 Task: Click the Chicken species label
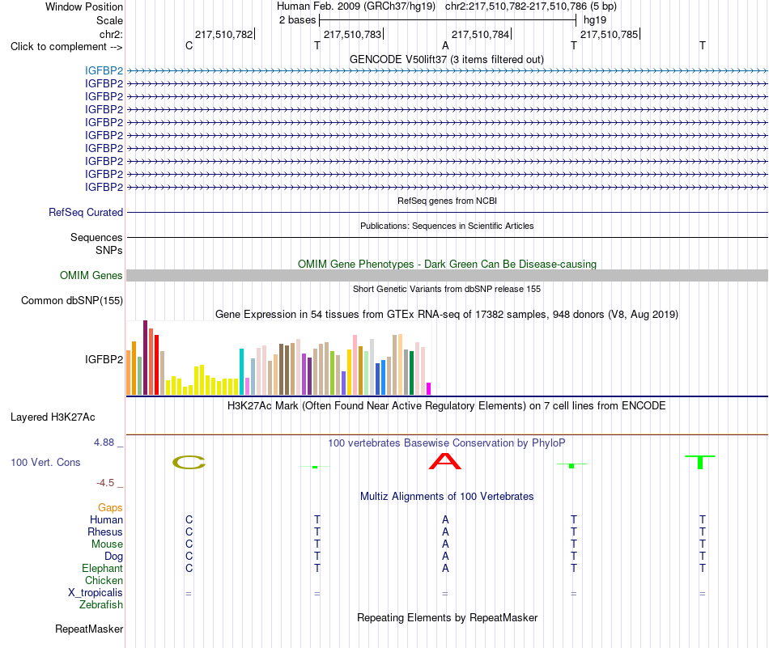[x=104, y=580]
